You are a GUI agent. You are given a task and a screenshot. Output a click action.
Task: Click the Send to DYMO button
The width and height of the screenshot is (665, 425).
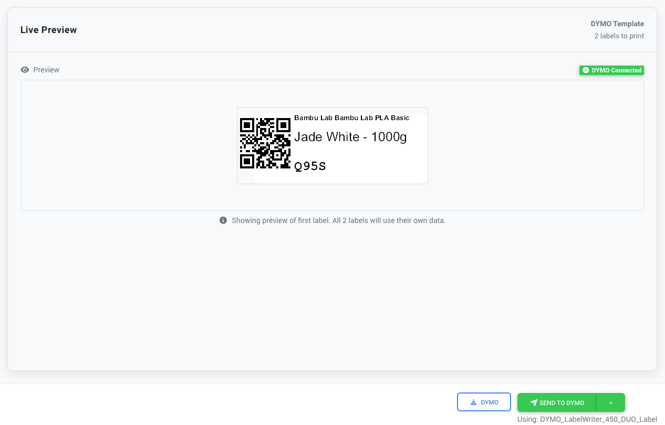pyautogui.click(x=557, y=402)
